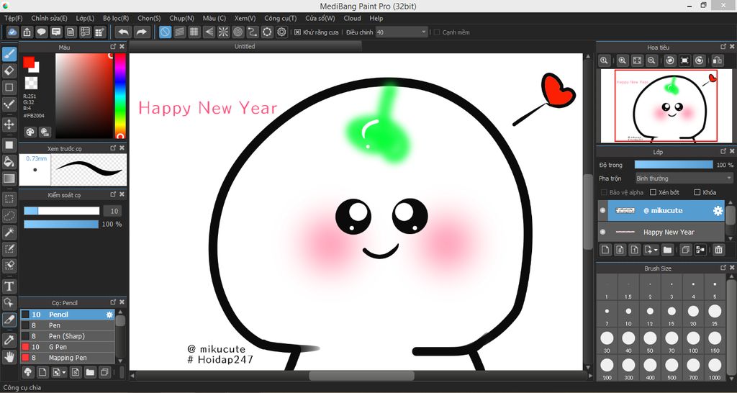Add a new layer folder
737x393 pixels.
667,250
